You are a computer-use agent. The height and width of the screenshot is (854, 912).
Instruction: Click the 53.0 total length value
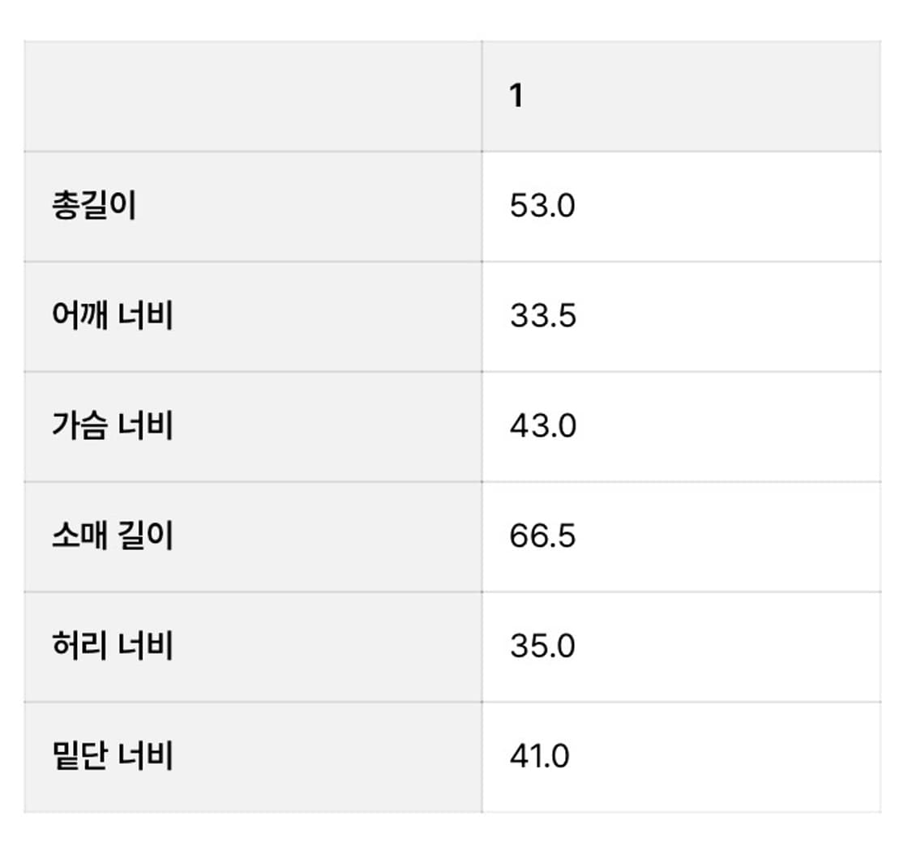tap(542, 206)
